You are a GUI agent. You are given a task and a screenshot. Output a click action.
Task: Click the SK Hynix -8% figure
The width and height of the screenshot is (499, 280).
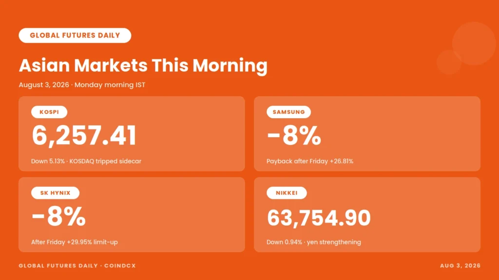[x=58, y=216]
